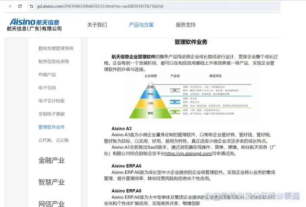This screenshot has width=306, height=207.
Task: Open the 关于我们 menu
Action: click(x=97, y=25)
